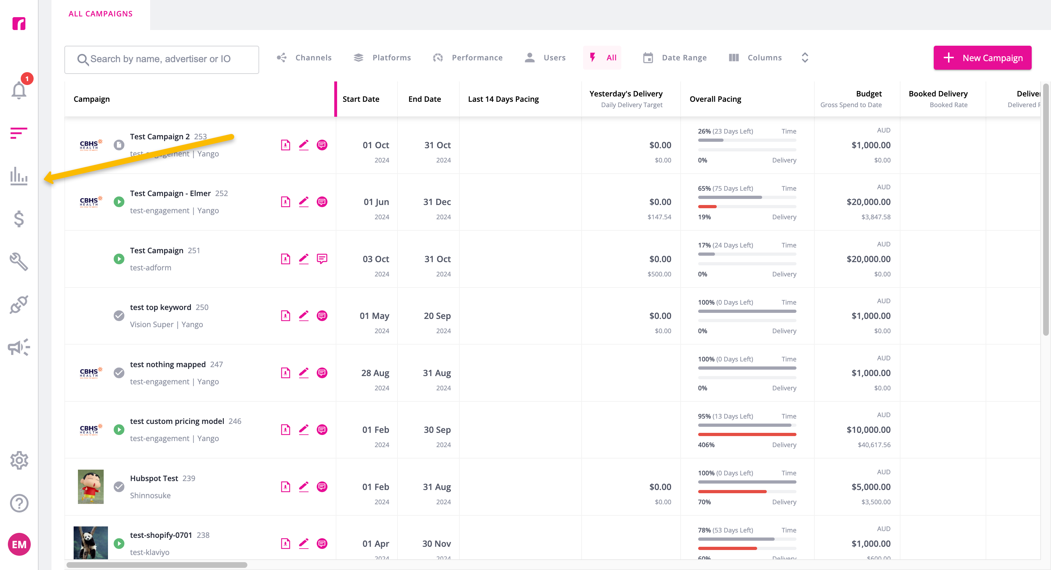Viewport: 1051px width, 570px height.
Task: Click the edit pencil for Test Campaign - Elmer
Action: (x=304, y=202)
